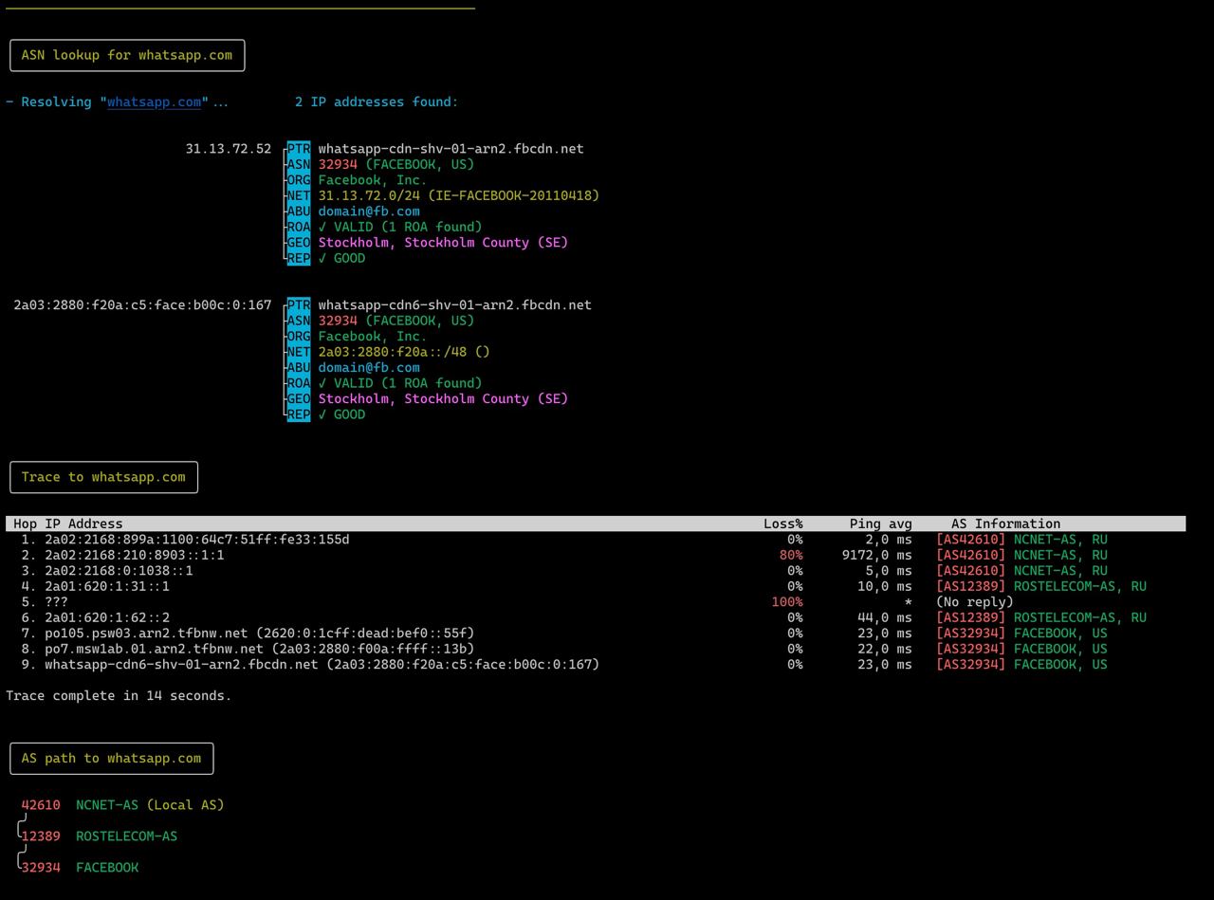Select hop 7 po105.psw03.arn2.tfbnw.net

coord(146,634)
